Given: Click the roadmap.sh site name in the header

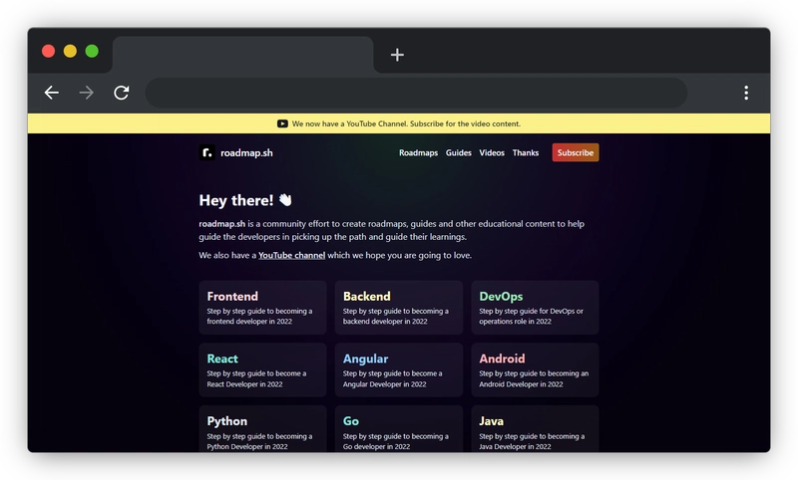Looking at the screenshot, I should [x=246, y=153].
